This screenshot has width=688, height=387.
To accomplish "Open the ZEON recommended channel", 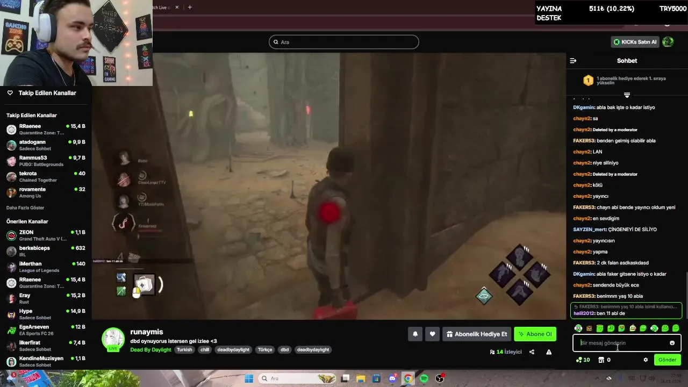I will coord(46,235).
